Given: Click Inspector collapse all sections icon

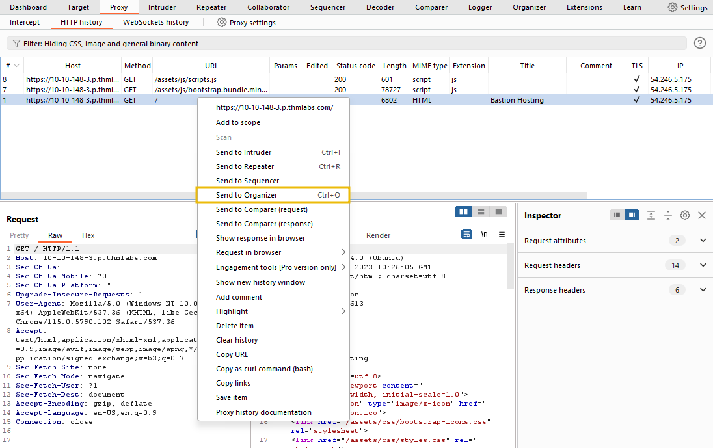Looking at the screenshot, I should point(667,215).
